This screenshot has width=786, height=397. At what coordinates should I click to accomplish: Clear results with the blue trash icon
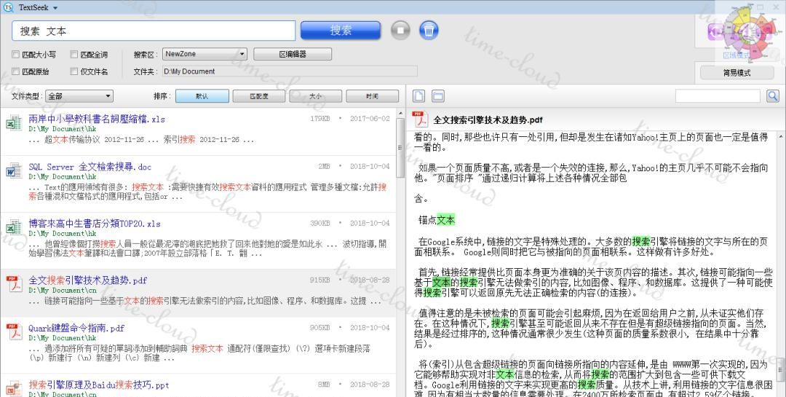pos(429,30)
